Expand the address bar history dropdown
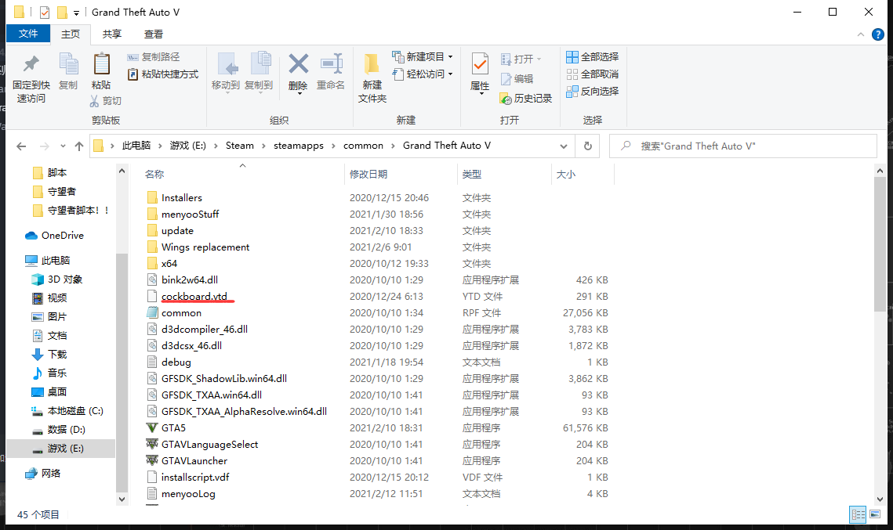Viewport: 893px width, 530px height. (563, 146)
